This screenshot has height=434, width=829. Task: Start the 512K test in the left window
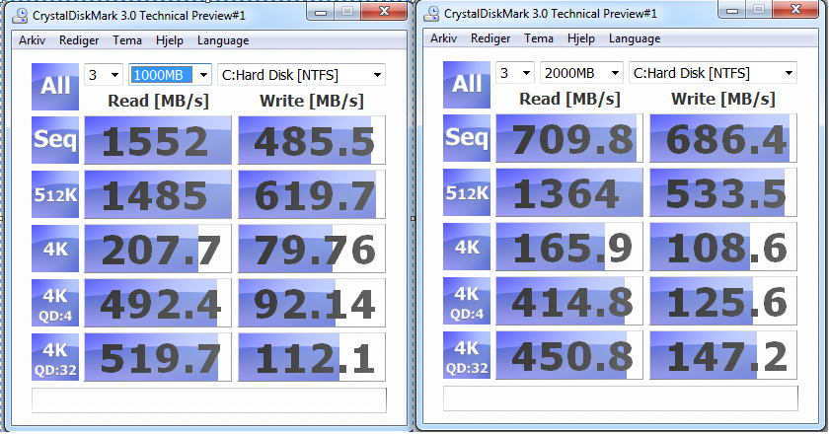[55, 194]
